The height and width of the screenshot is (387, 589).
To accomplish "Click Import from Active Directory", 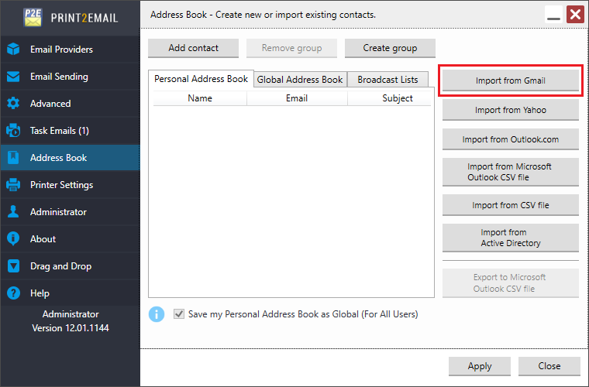I will 511,238.
